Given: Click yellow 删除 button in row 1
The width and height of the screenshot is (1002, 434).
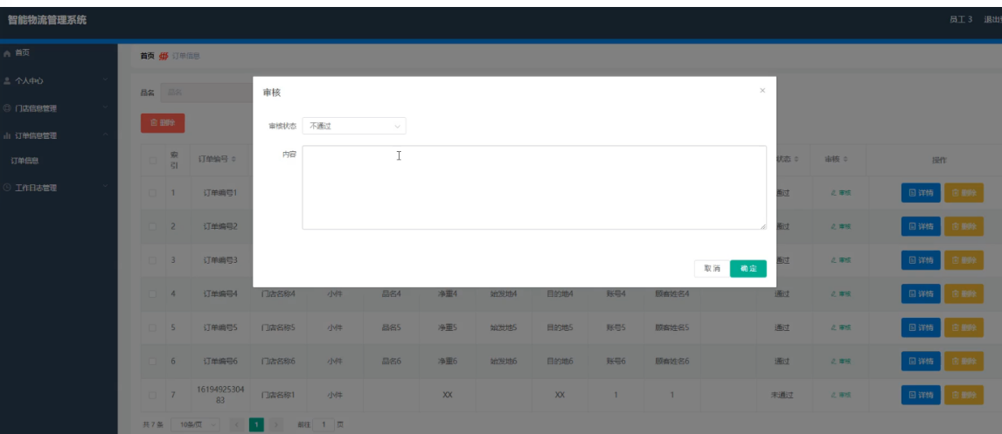Looking at the screenshot, I should pyautogui.click(x=964, y=192).
